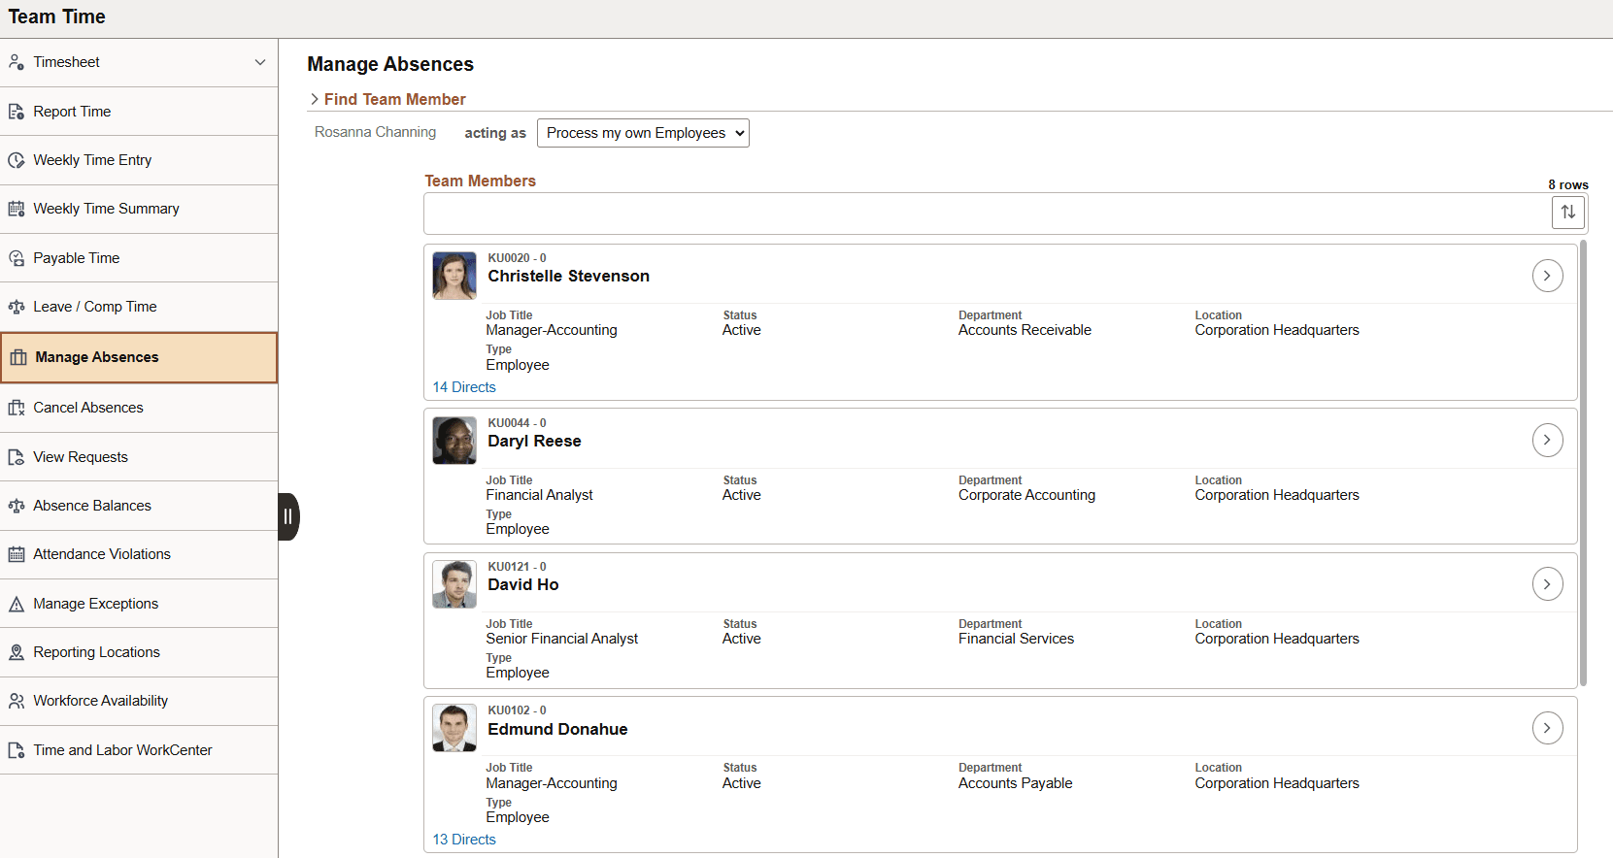
Task: Click the Timesheet person icon
Action: (x=17, y=62)
